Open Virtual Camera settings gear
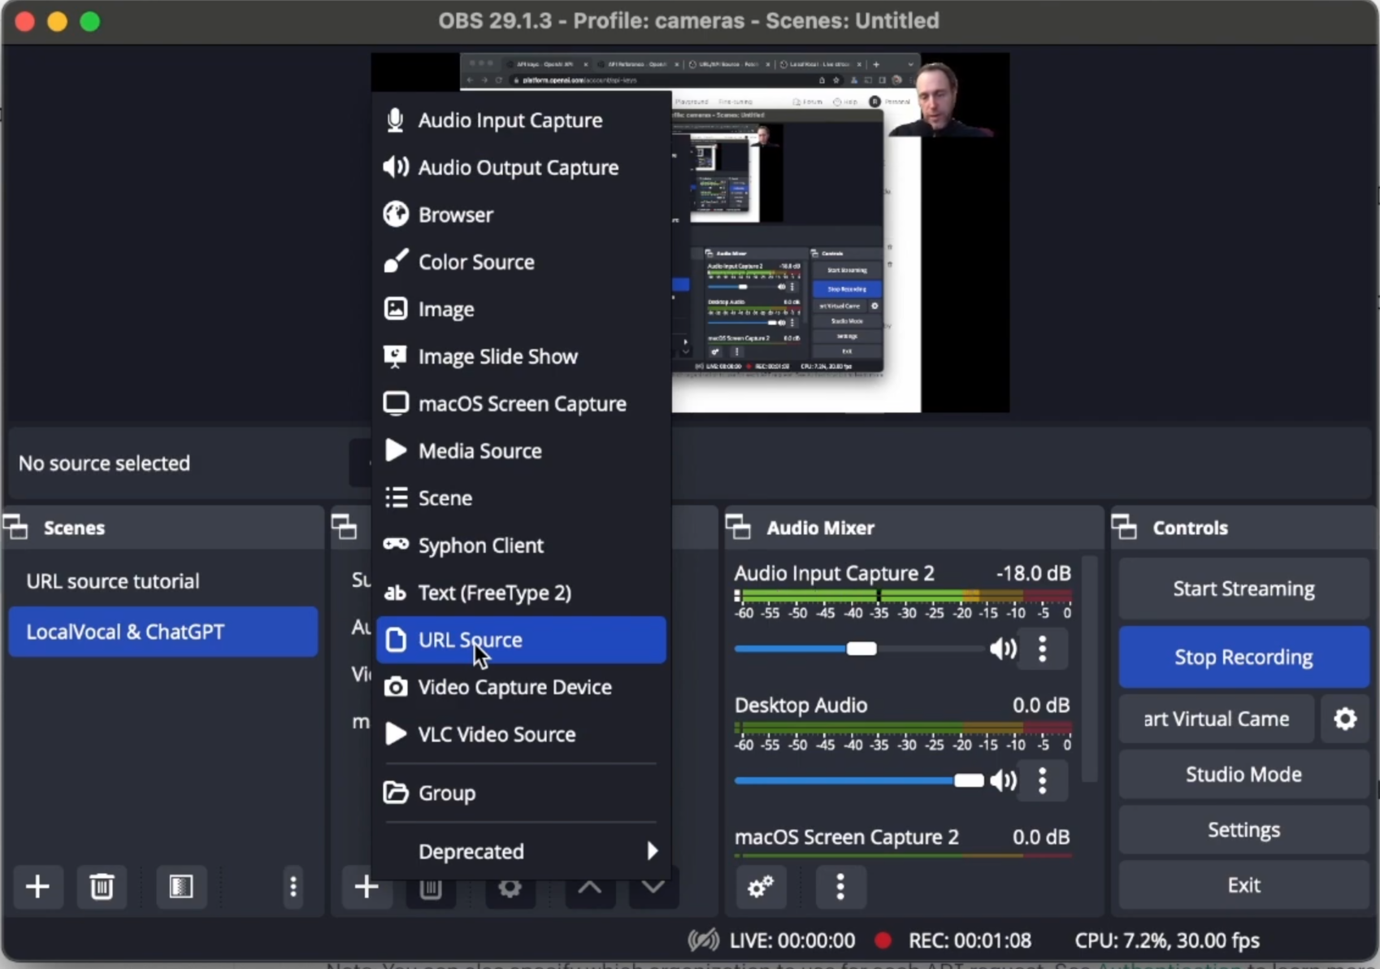The image size is (1380, 969). tap(1345, 719)
